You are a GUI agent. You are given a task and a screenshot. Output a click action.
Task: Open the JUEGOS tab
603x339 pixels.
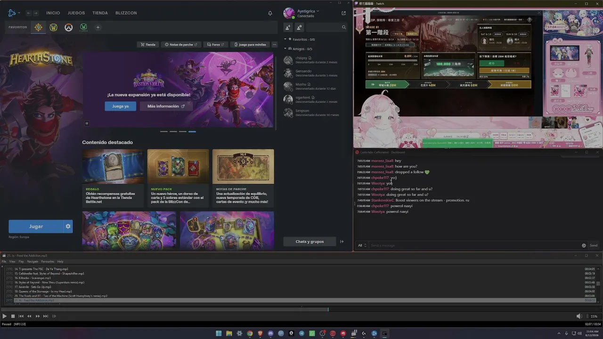(x=76, y=13)
